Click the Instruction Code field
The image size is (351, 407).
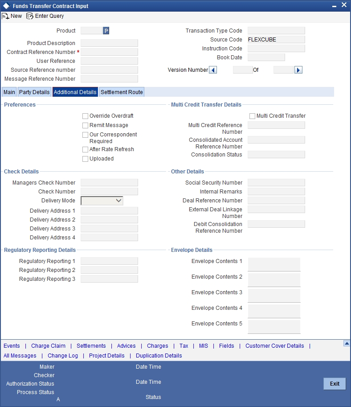coord(276,49)
